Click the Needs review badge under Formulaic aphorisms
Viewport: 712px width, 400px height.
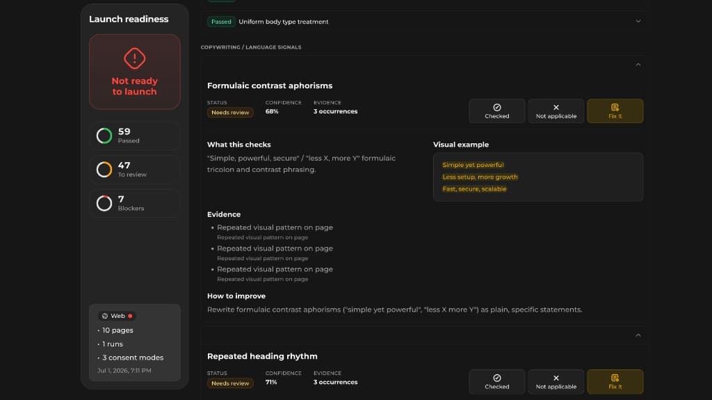coord(230,112)
